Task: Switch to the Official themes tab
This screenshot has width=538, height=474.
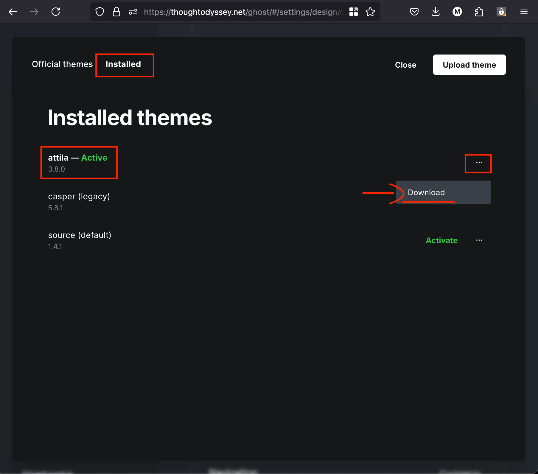Action: [x=62, y=64]
